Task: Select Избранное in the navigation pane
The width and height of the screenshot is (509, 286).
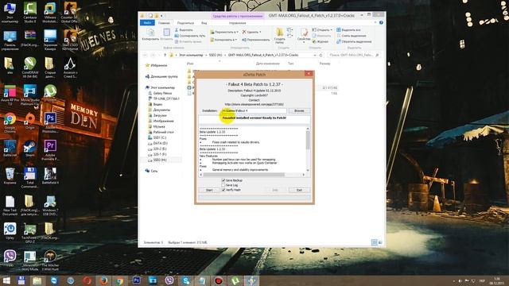Action: [x=156, y=65]
